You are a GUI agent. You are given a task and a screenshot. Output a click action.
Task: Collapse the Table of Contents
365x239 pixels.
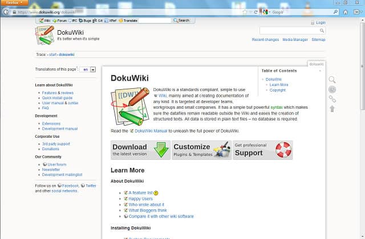pyautogui.click(x=320, y=71)
